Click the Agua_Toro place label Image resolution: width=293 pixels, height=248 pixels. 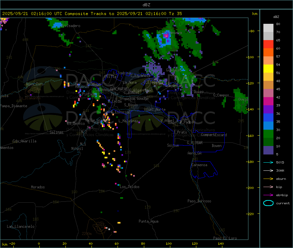(x=35, y=84)
